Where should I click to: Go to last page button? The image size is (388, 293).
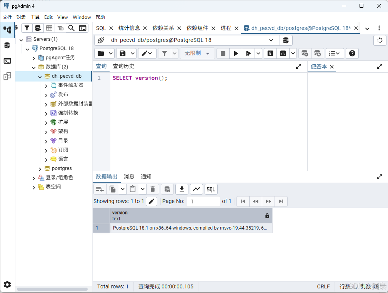coord(281,201)
